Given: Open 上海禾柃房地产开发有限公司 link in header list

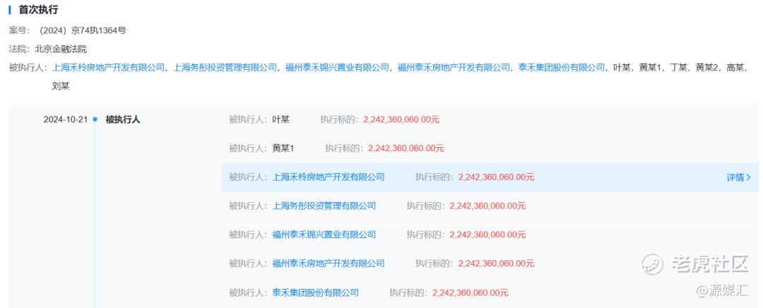Looking at the screenshot, I should pyautogui.click(x=109, y=68).
